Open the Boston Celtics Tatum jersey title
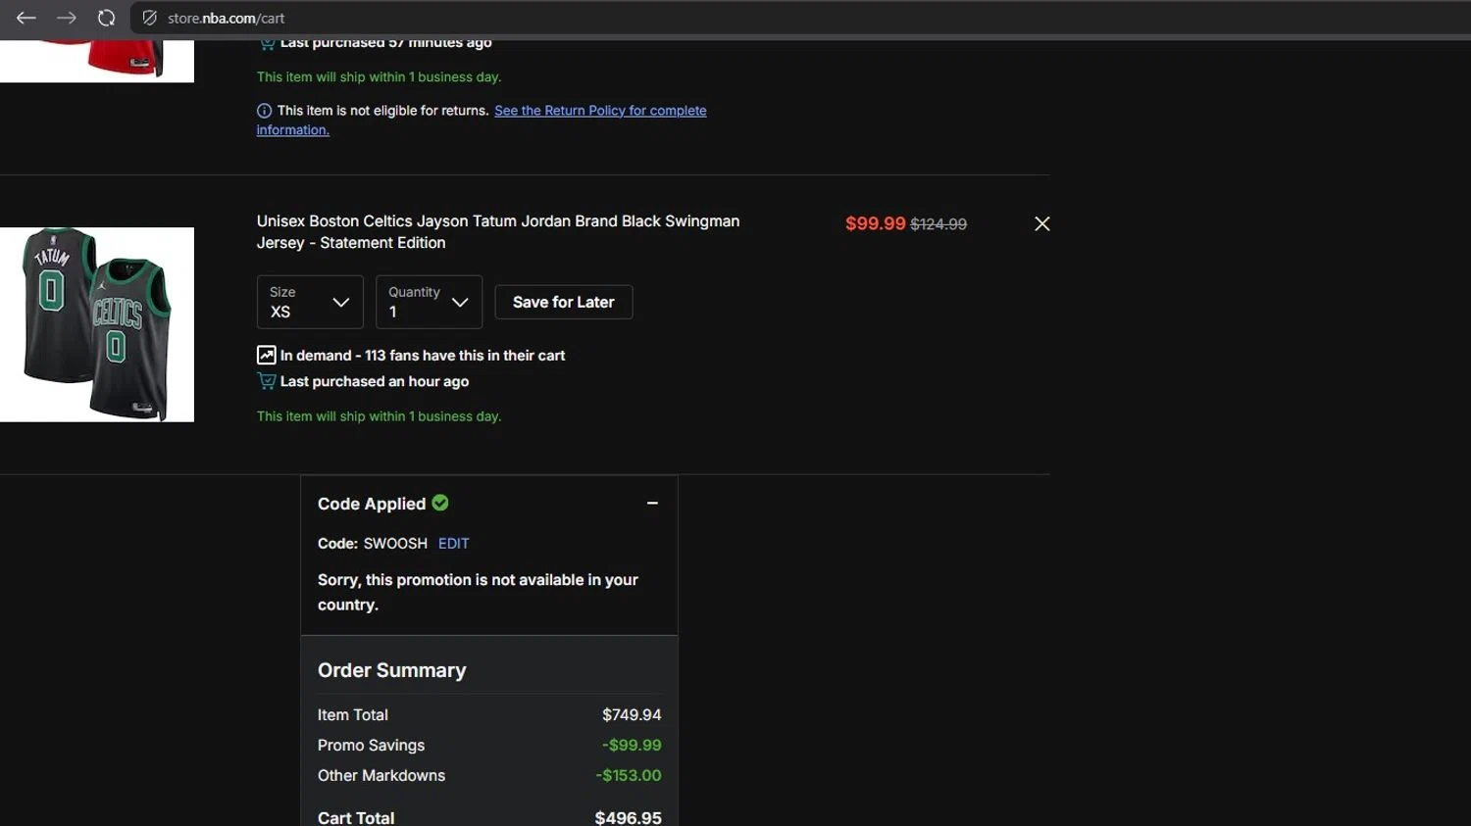The width and height of the screenshot is (1471, 826). coord(498,232)
